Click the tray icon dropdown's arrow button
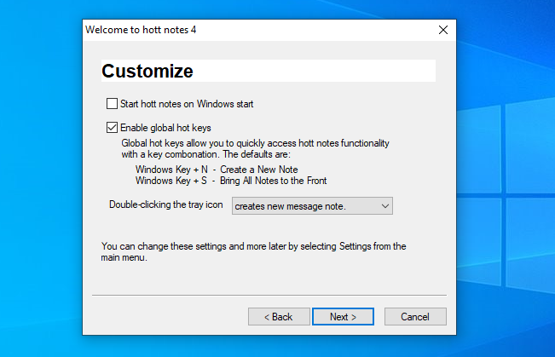The height and width of the screenshot is (357, 555). [384, 205]
